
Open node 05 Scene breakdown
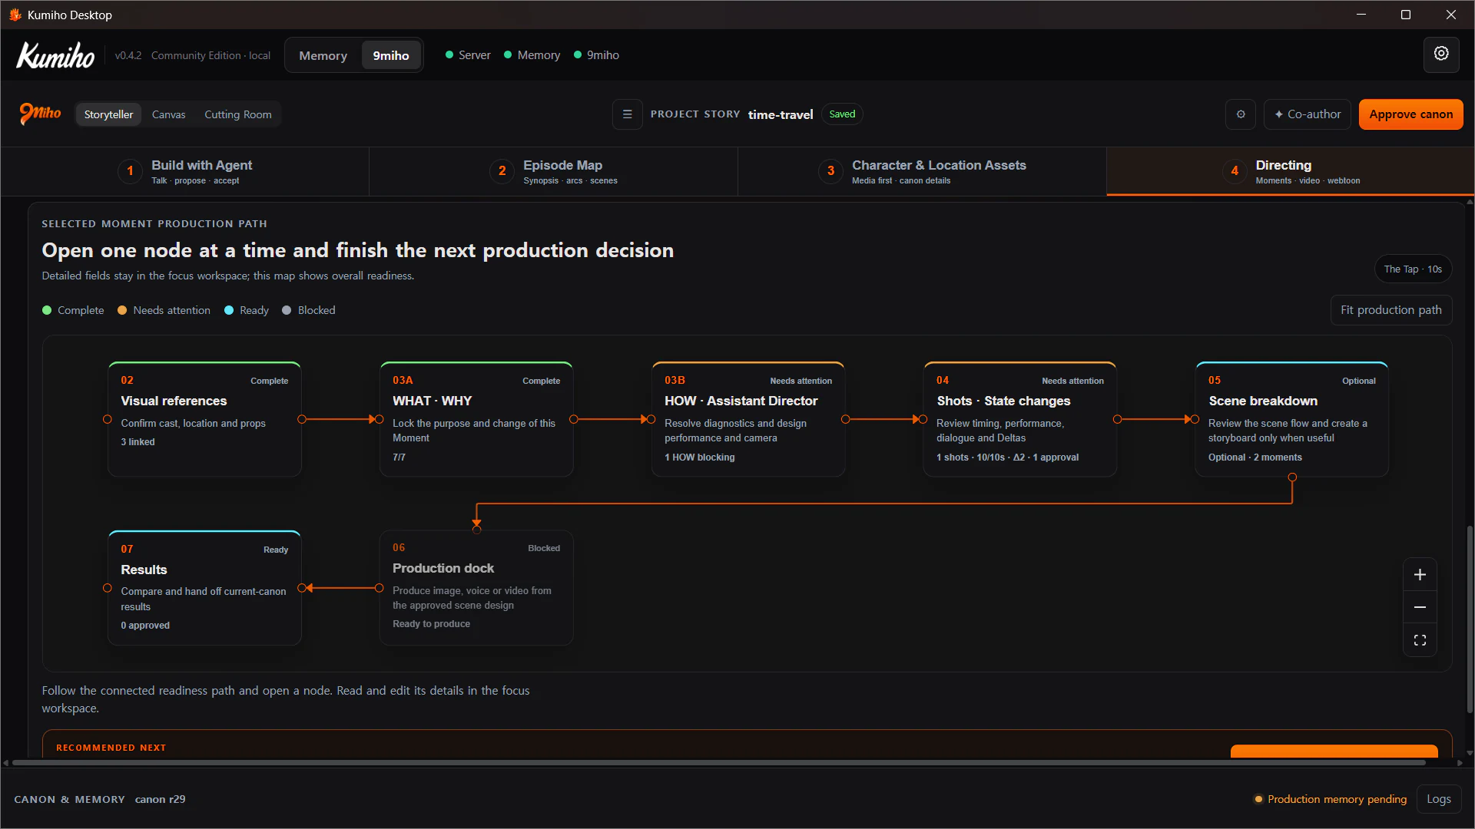pos(1292,419)
